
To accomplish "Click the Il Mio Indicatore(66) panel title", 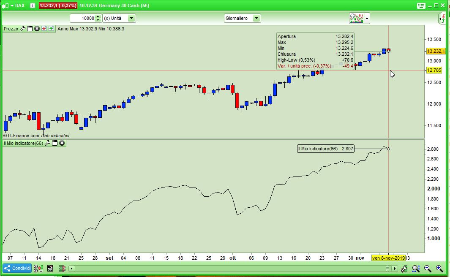I will click(23, 143).
